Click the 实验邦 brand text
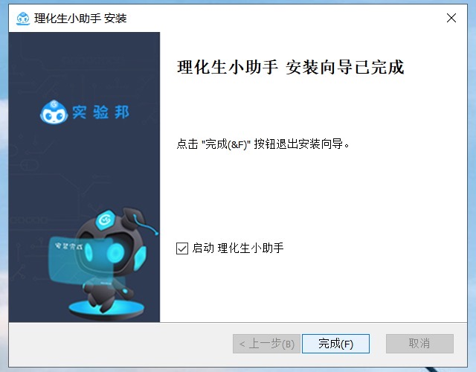 pos(101,112)
